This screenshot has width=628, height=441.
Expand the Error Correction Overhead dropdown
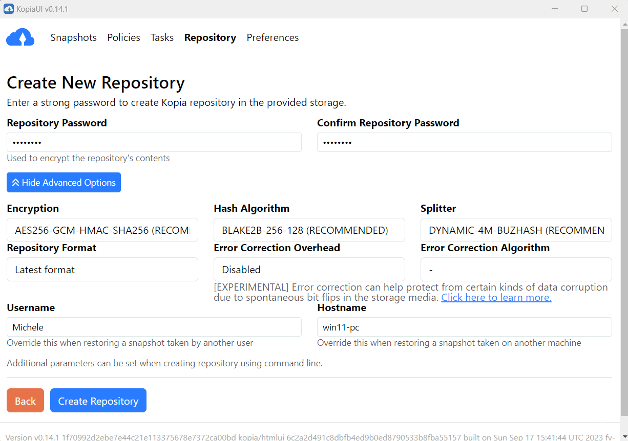[309, 270]
